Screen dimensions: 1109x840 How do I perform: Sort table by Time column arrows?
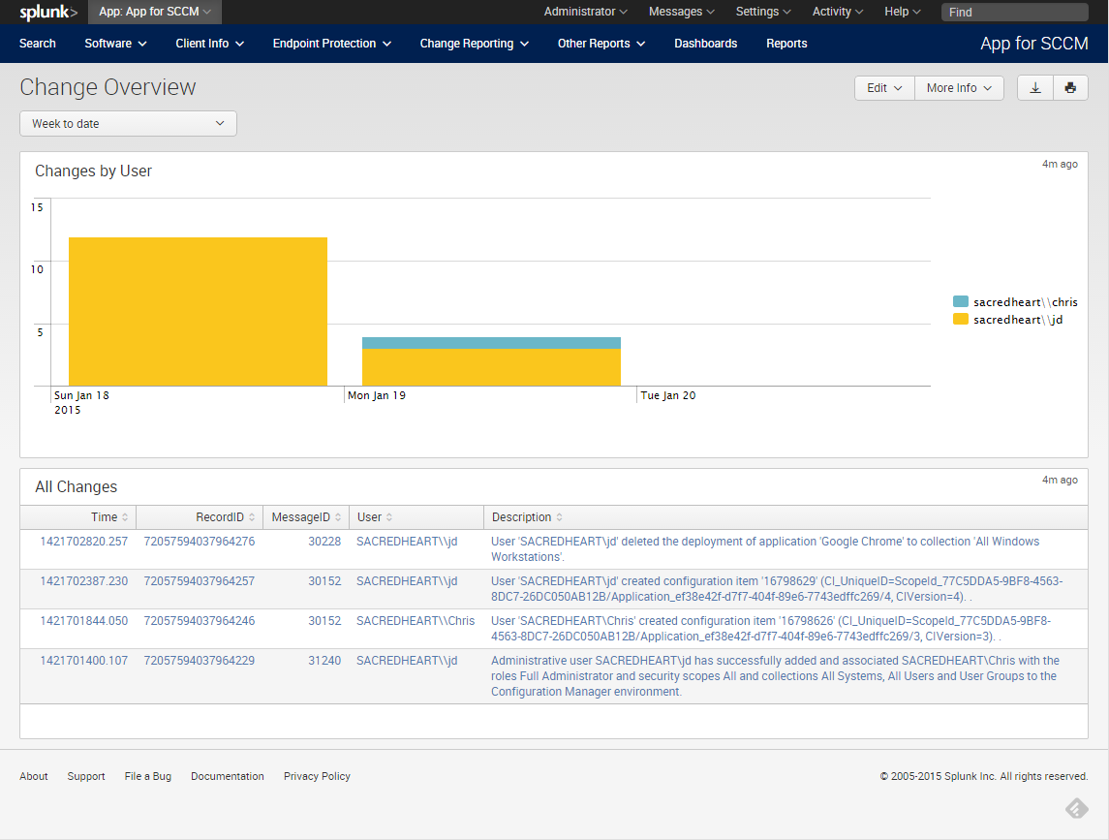pyautogui.click(x=125, y=517)
